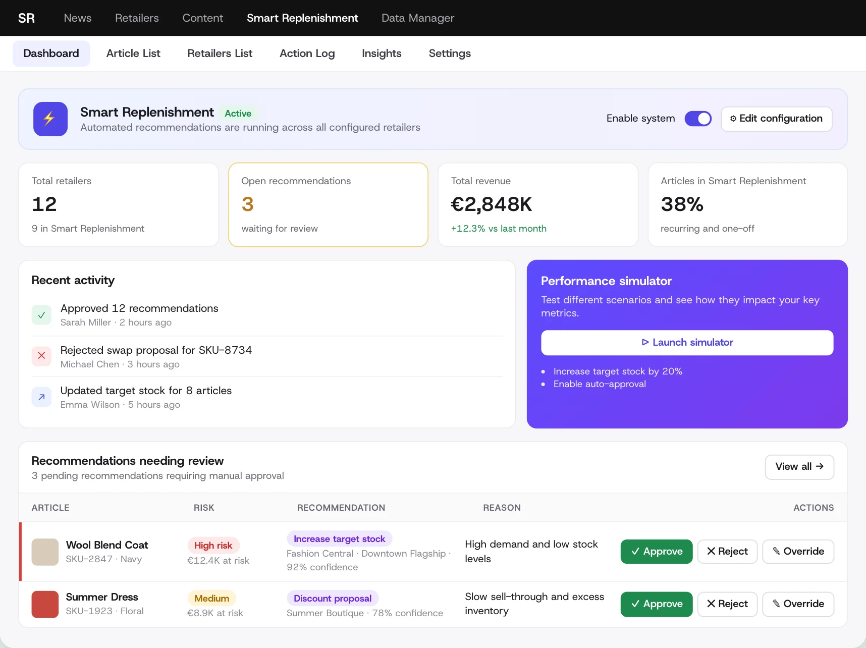This screenshot has height=648, width=866.
Task: Select the Smart Replenishment navigation item
Action: tap(302, 18)
